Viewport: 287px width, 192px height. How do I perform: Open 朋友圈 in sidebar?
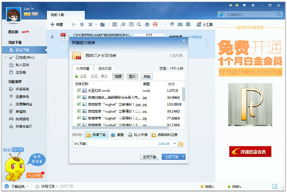(x=13, y=32)
